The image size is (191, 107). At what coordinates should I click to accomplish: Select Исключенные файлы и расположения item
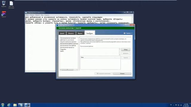pyautogui.click(x=69, y=44)
